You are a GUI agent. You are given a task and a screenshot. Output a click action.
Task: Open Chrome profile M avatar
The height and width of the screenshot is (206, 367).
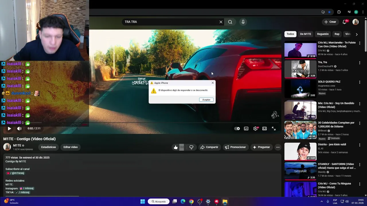356,12
